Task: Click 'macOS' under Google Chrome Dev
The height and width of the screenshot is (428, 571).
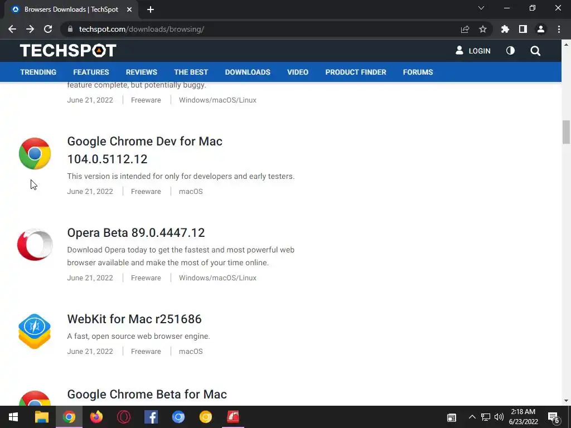Action: pos(191,192)
